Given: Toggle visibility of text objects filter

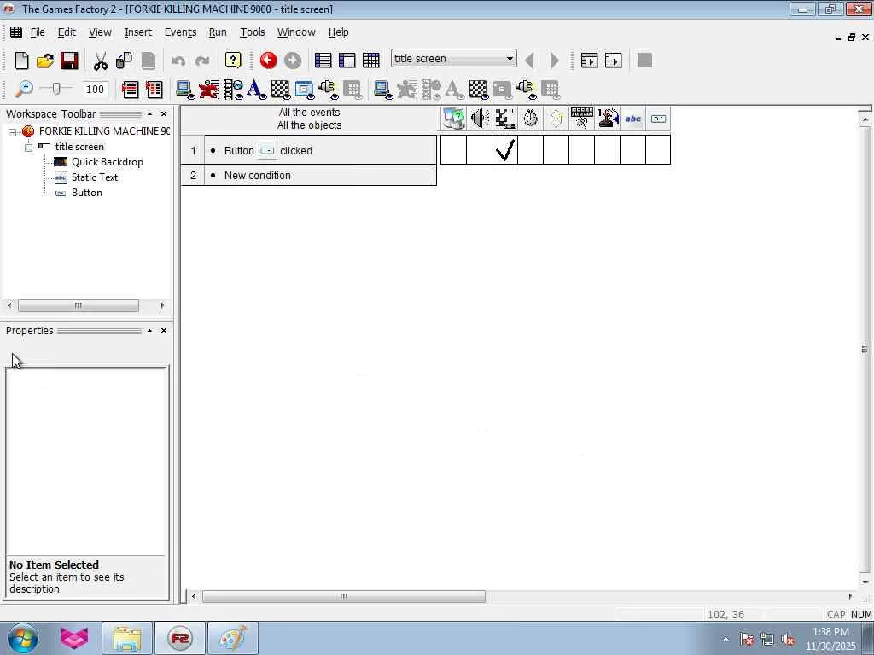Looking at the screenshot, I should point(256,90).
